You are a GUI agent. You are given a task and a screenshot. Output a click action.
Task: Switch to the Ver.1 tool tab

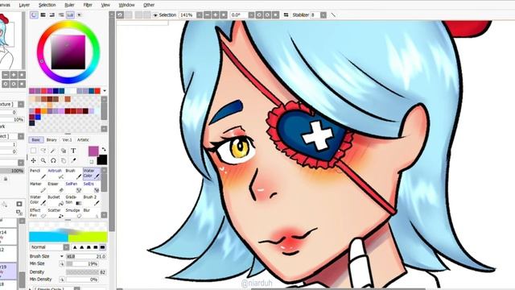point(67,139)
